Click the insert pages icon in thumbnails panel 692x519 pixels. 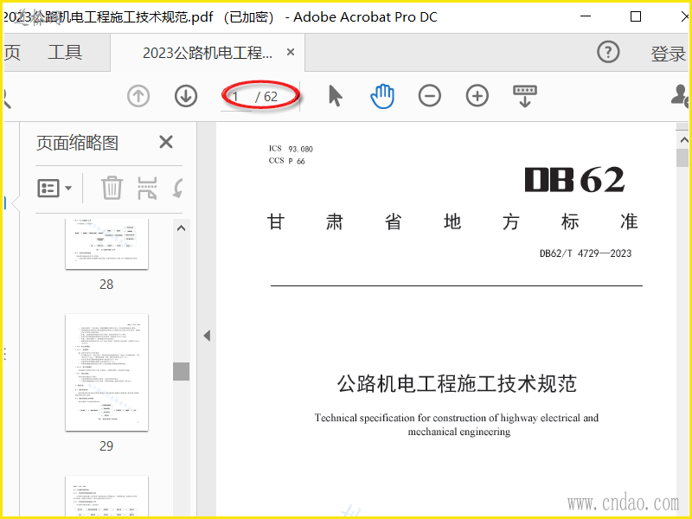147,188
